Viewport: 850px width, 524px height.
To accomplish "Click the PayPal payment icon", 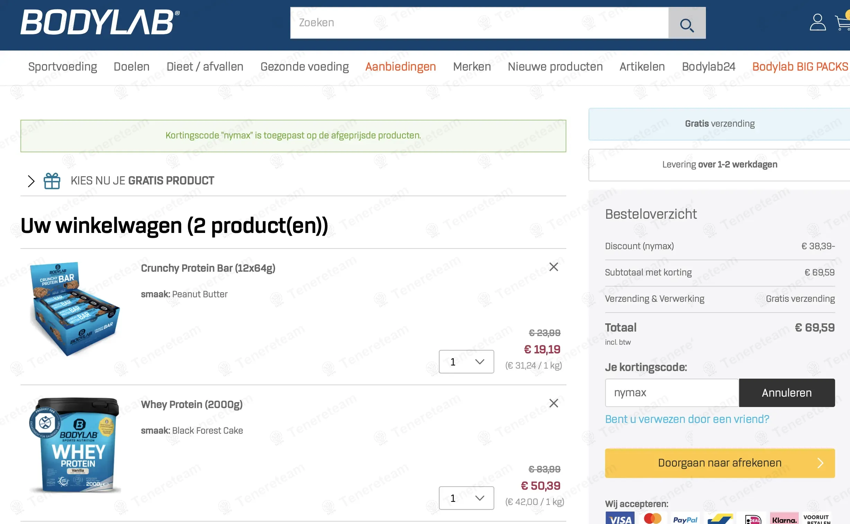I will [x=685, y=518].
